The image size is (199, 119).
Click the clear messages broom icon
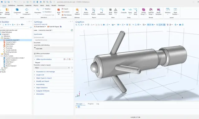click(76, 107)
